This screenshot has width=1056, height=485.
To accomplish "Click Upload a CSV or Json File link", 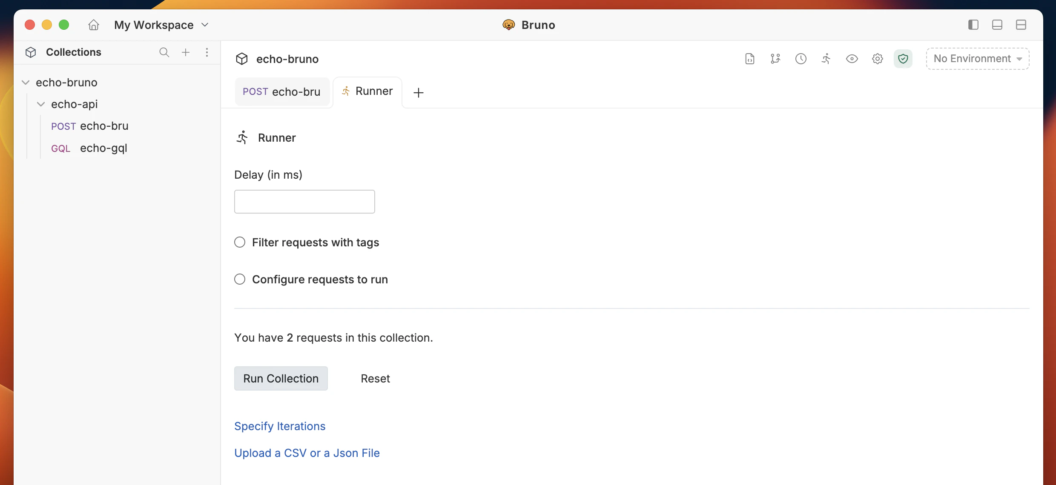I will tap(307, 453).
